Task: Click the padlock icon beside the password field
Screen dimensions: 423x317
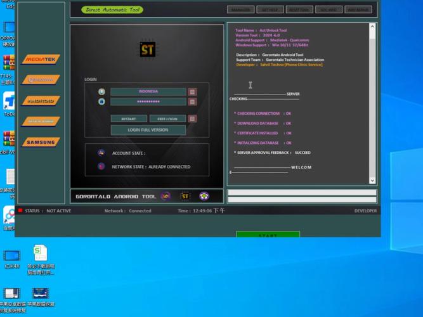Action: point(101,101)
